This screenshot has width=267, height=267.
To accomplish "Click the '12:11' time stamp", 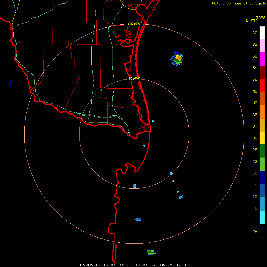I will [x=182, y=265].
